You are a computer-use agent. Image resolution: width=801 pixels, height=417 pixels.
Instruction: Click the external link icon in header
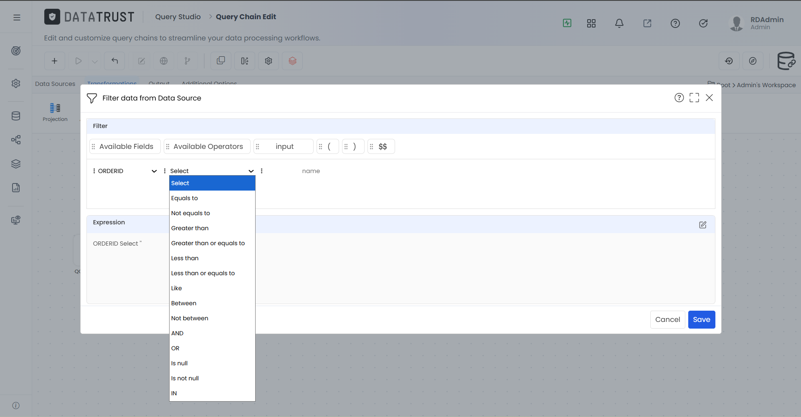(x=647, y=23)
